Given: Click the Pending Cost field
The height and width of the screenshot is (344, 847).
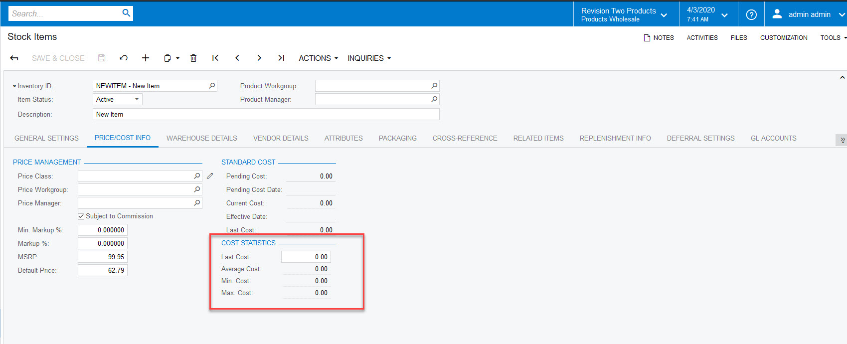Looking at the screenshot, I should click(x=311, y=176).
